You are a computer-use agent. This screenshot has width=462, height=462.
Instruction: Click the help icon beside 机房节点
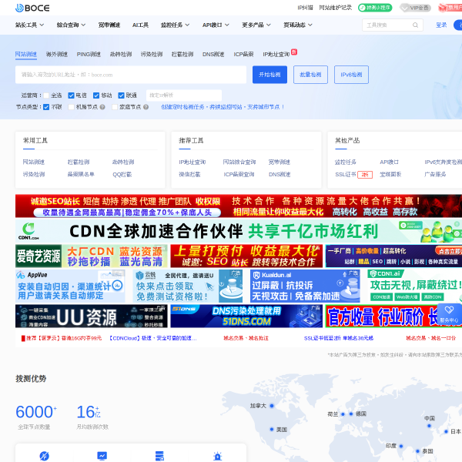pos(102,107)
